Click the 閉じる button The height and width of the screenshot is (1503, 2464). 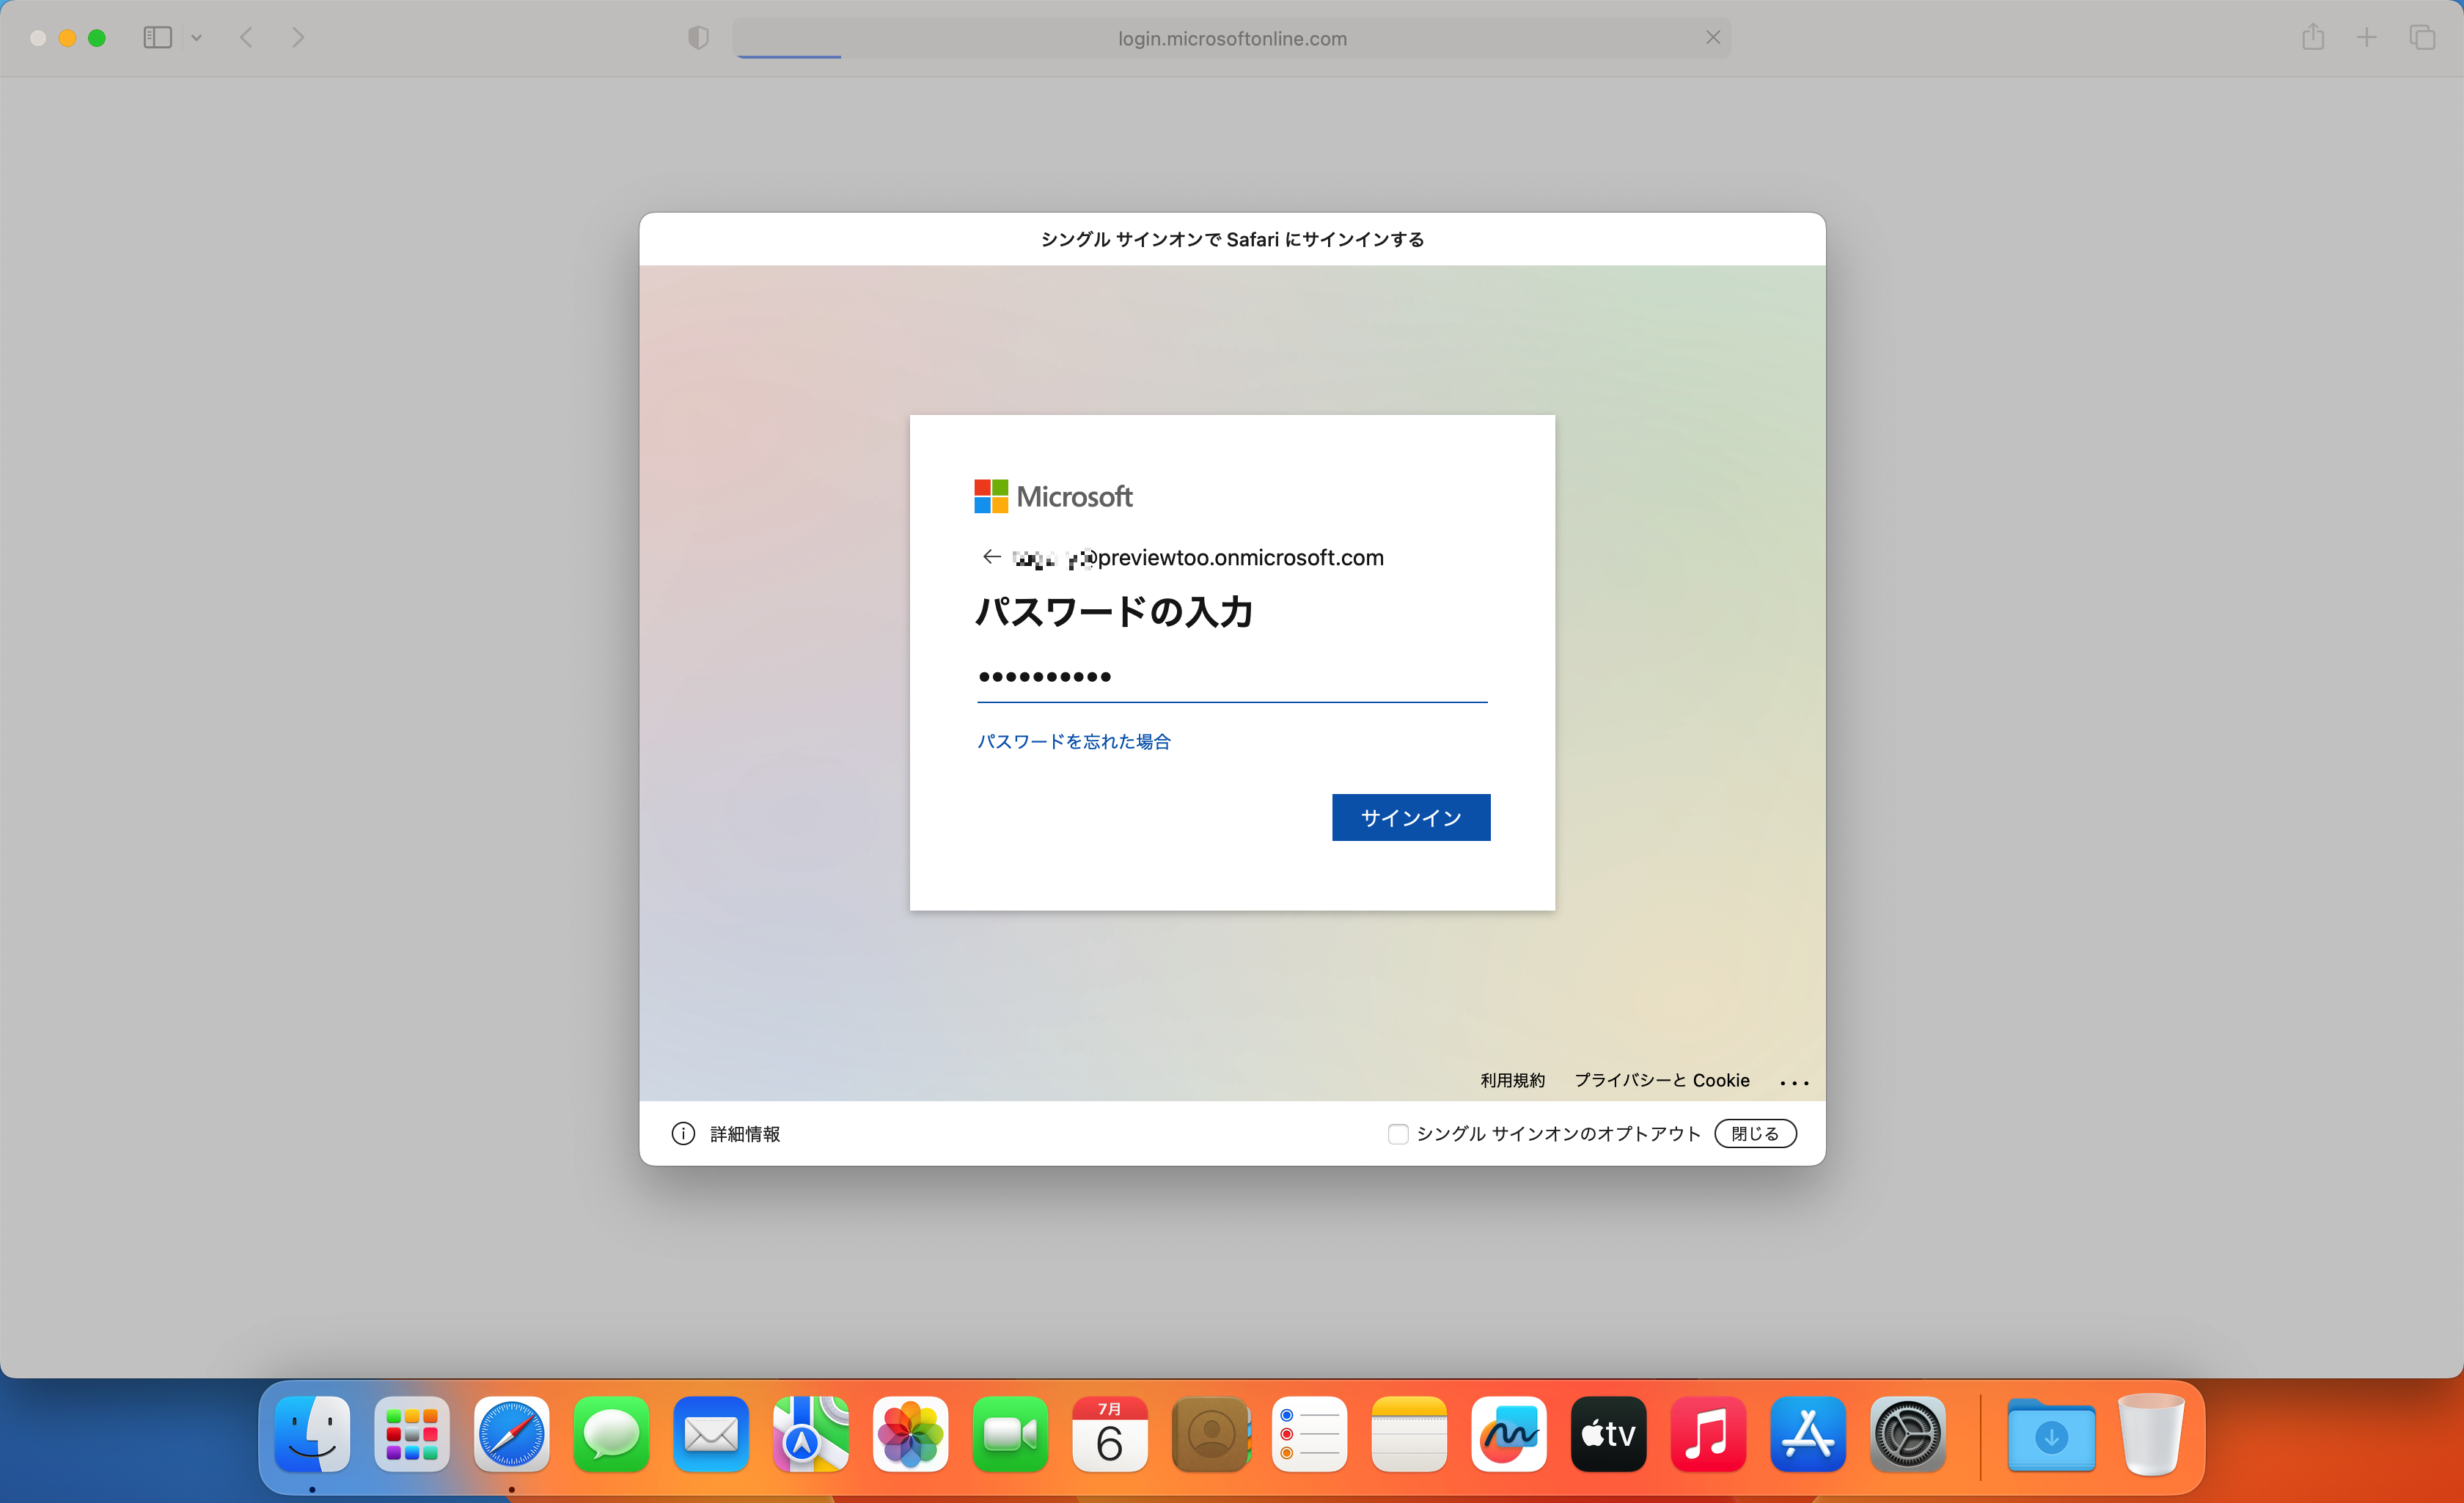1755,1133
